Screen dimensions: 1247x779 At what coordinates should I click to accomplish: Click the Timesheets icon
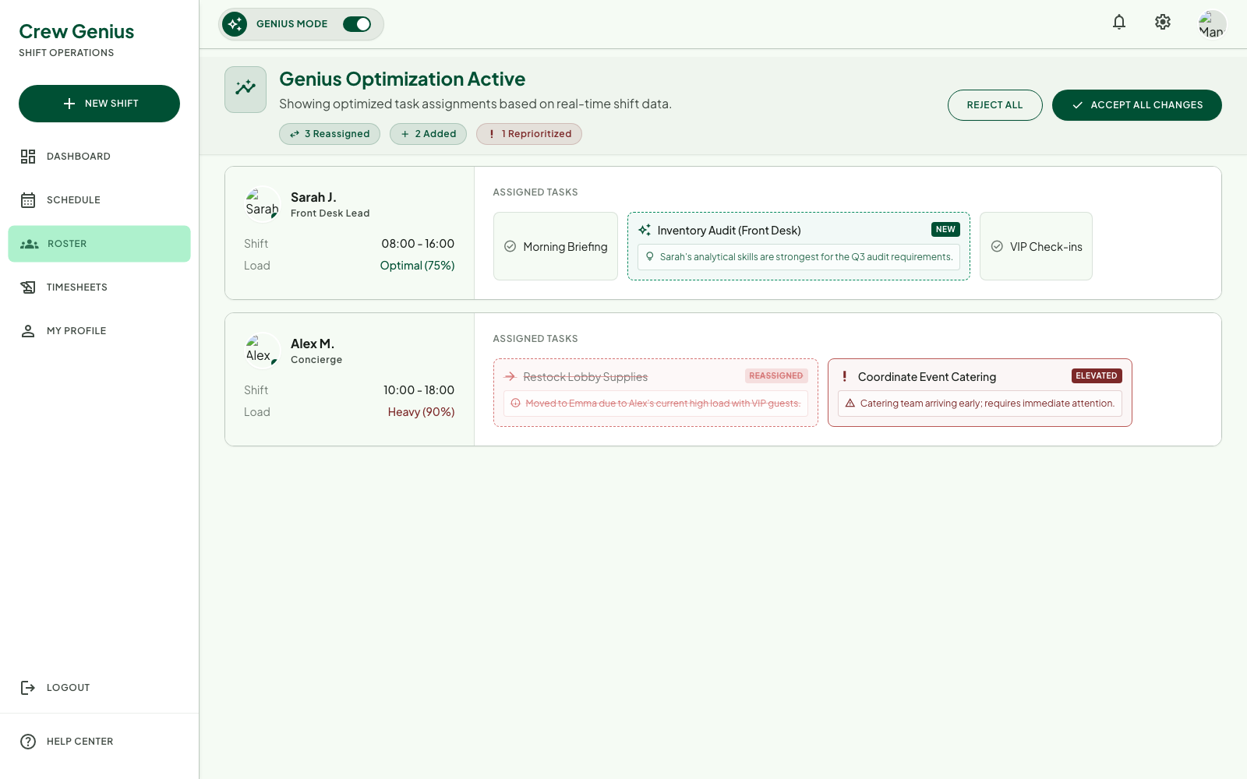click(x=28, y=287)
